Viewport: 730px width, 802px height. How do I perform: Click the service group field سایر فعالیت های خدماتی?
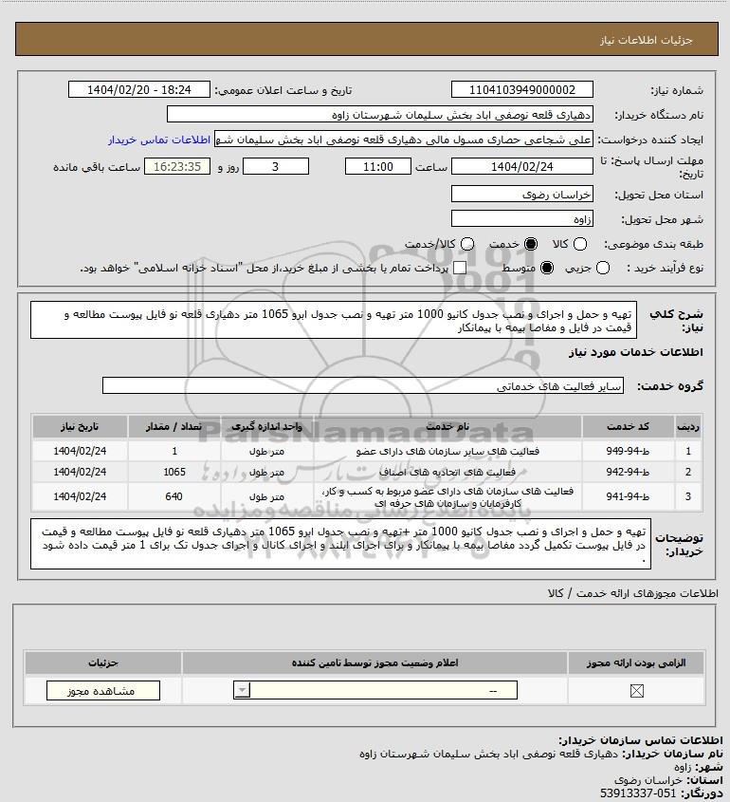(363, 386)
